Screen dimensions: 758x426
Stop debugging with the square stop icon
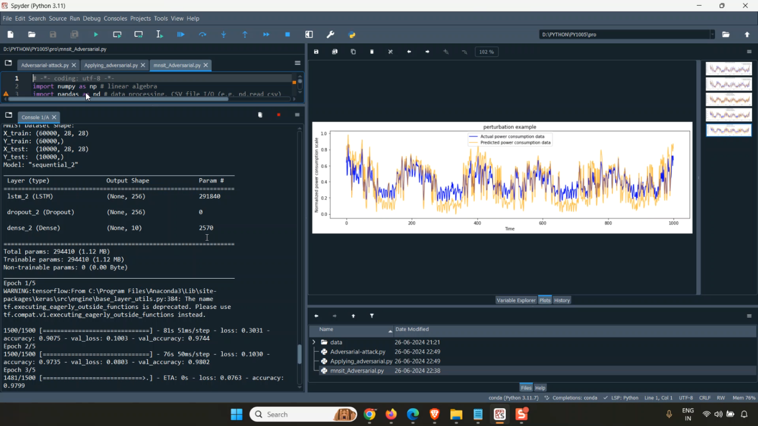click(x=288, y=35)
